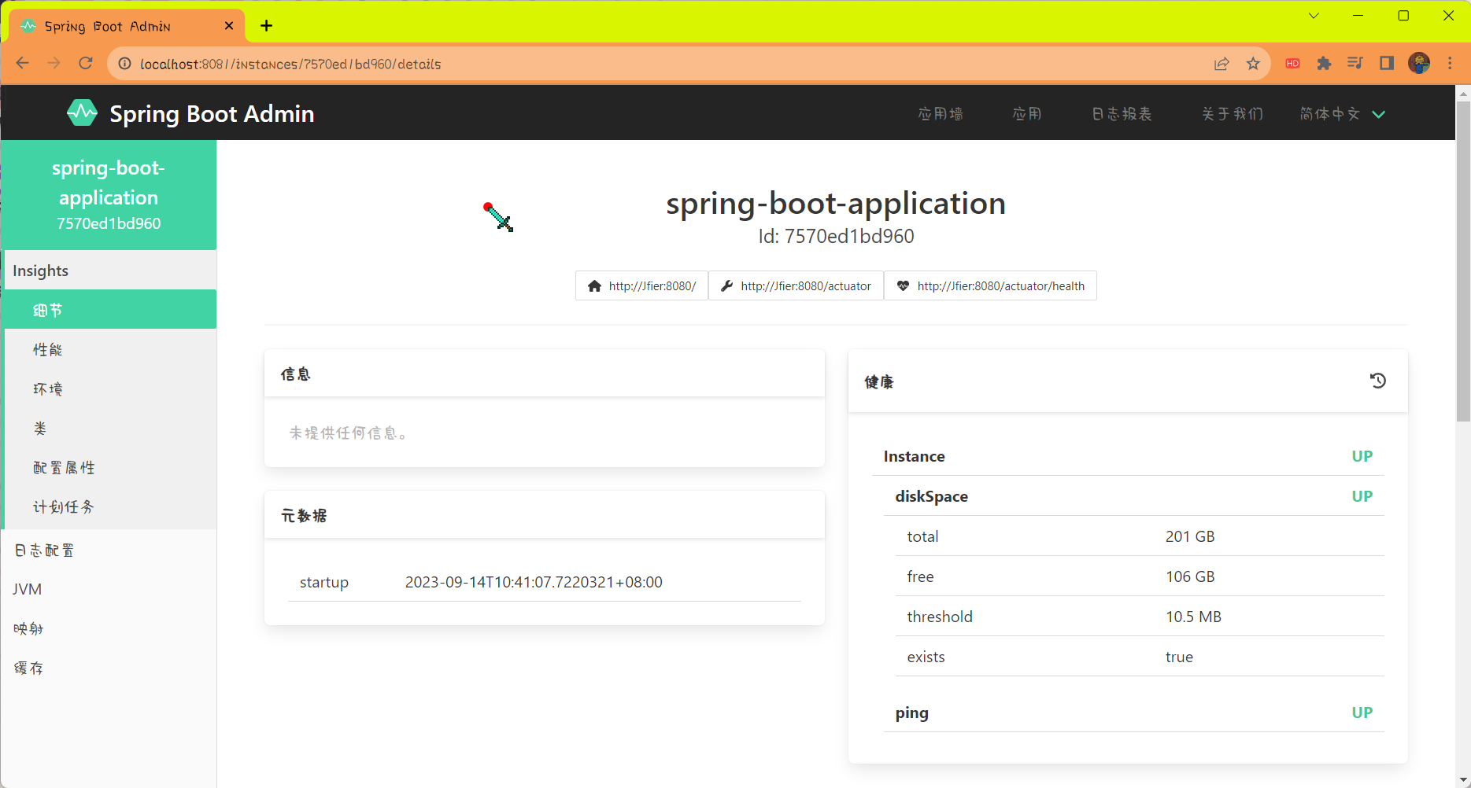
Task: Click the Instance UP status
Action: point(1362,456)
